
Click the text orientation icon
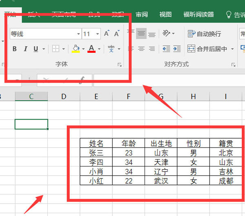(166, 34)
